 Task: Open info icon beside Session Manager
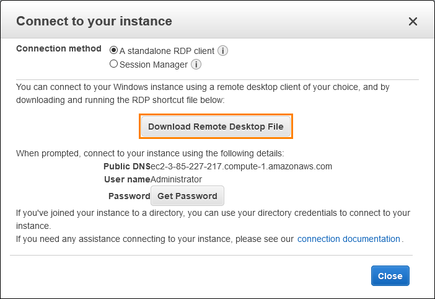pos(196,65)
